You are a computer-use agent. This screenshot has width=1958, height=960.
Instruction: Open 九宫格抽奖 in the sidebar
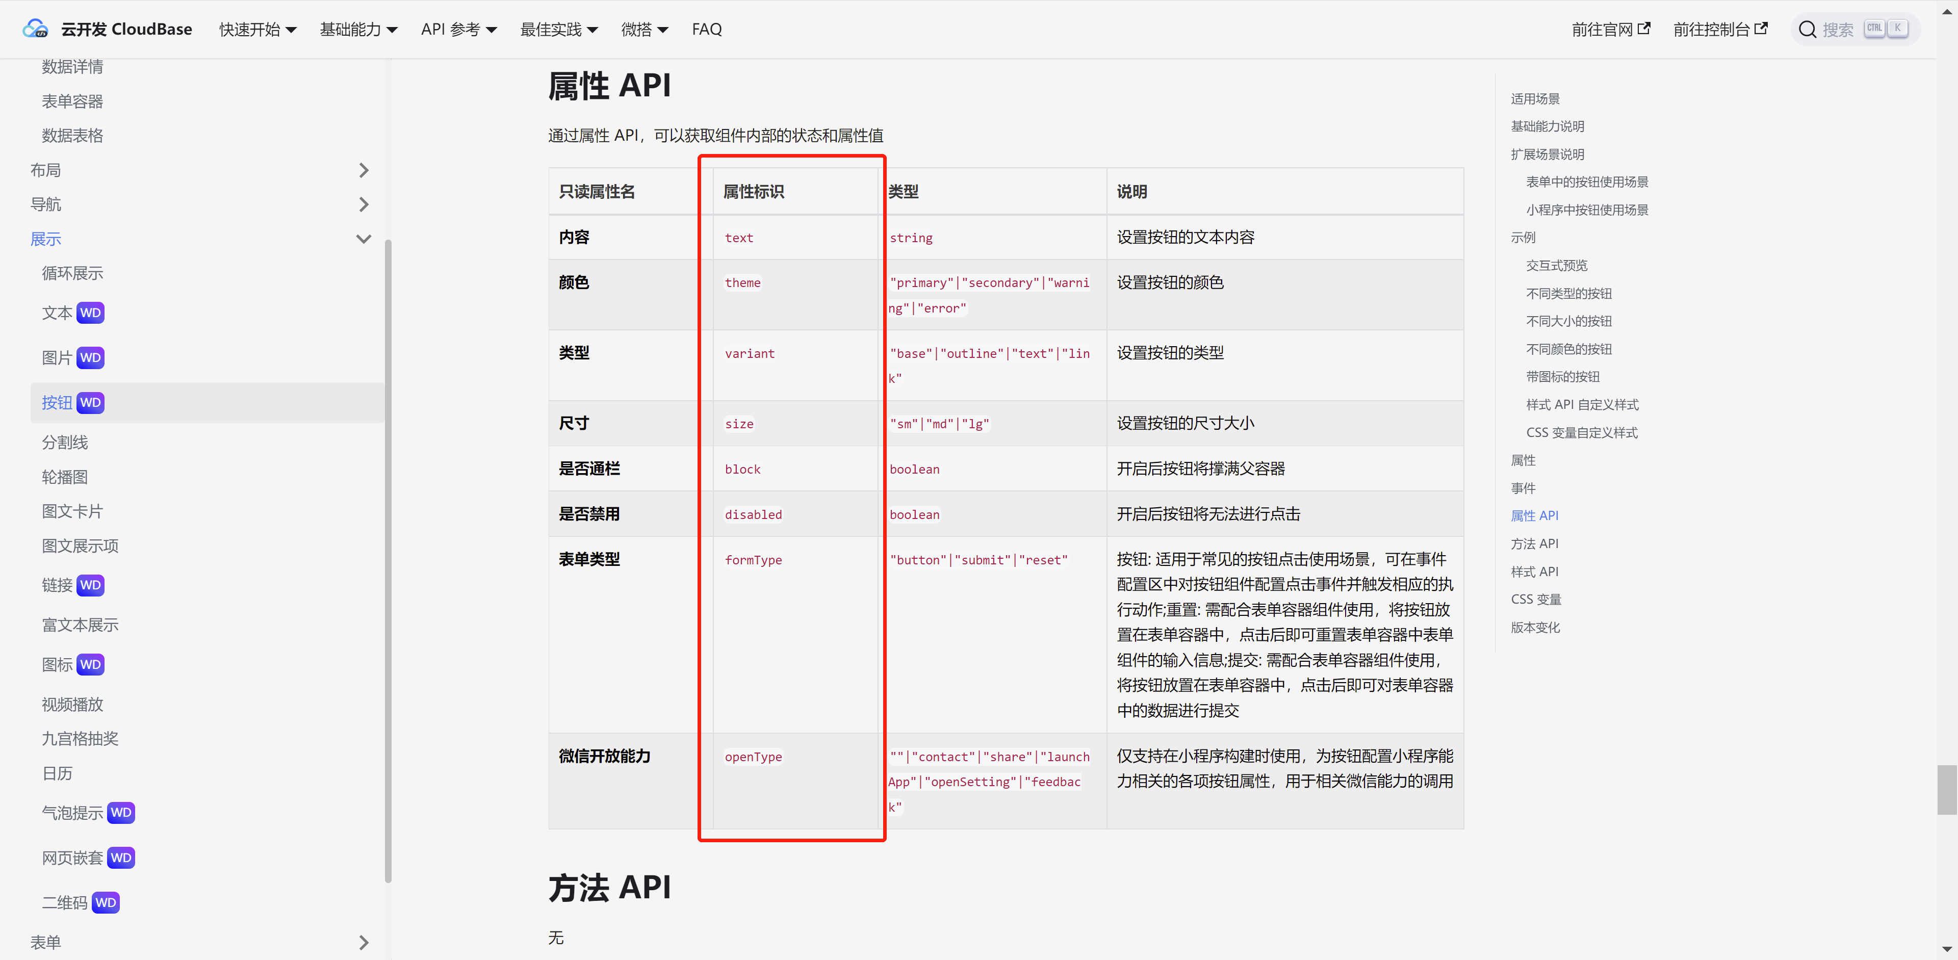tap(80, 738)
